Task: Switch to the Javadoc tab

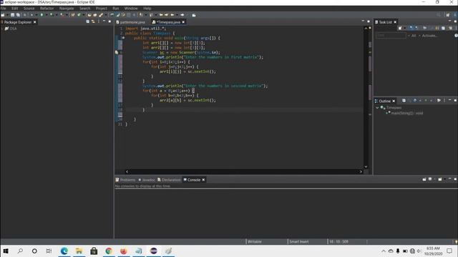Action: pyautogui.click(x=147, y=180)
